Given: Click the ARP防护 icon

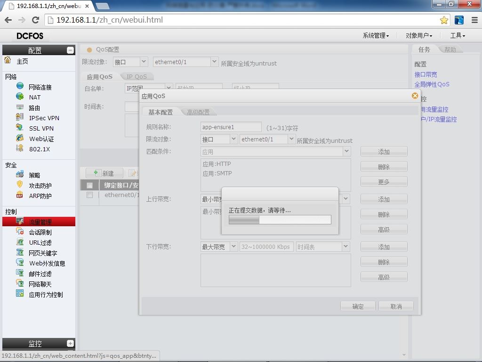Looking at the screenshot, I should pyautogui.click(x=20, y=195).
